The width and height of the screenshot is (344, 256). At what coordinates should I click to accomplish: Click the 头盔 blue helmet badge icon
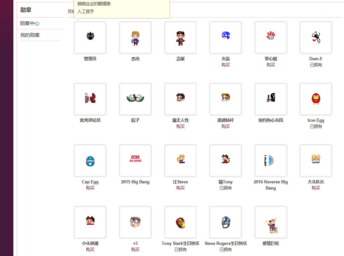[225, 37]
